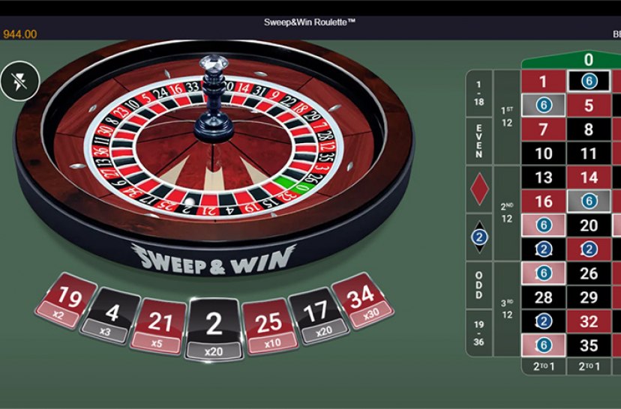Viewport: 621px width, 409px height.
Task: Select the red diamond color bet
Action: point(479,189)
